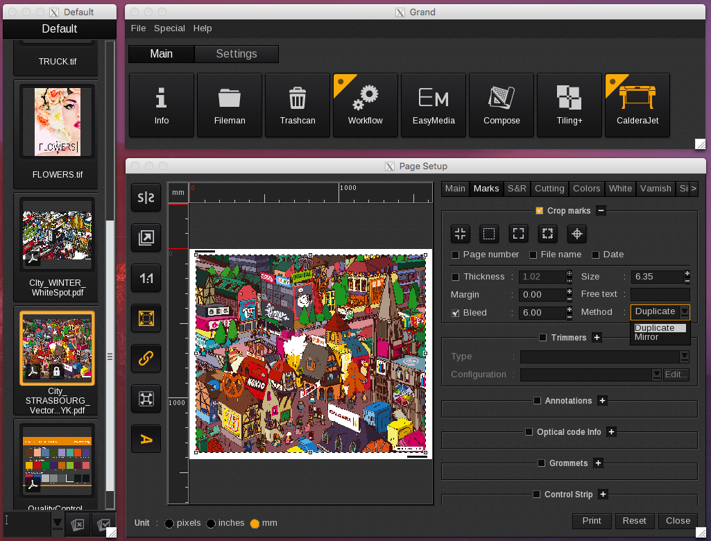Open the Special menu
Image resolution: width=711 pixels, height=541 pixels.
coord(169,28)
